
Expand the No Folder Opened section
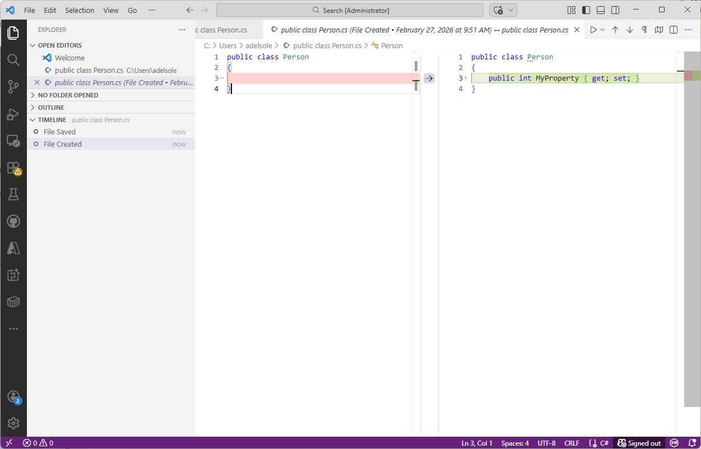tap(111, 95)
